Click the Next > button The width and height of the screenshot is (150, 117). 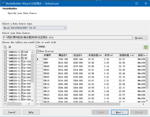click(x=119, y=112)
